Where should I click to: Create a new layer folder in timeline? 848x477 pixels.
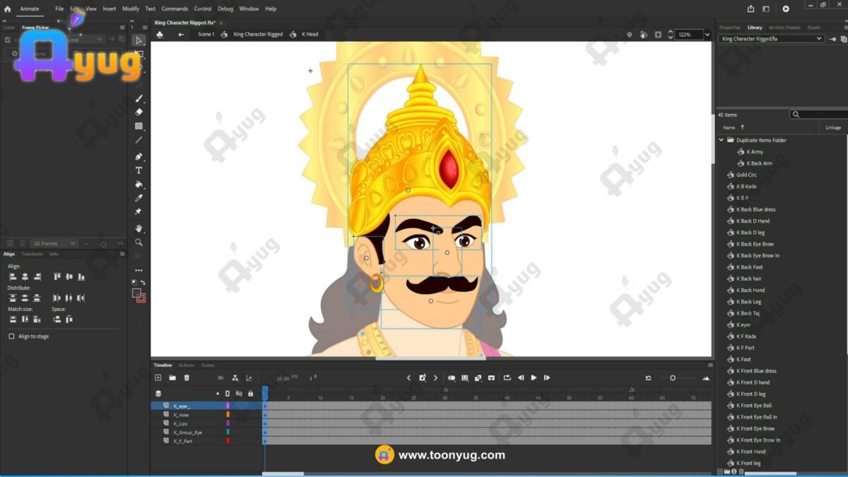[x=172, y=378]
